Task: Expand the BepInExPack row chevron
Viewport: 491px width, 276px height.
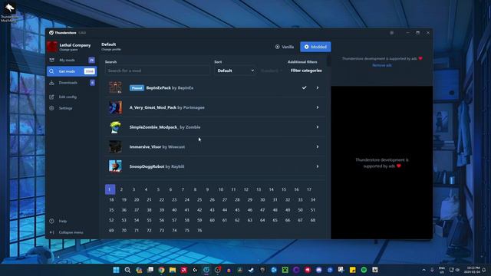Action: click(x=318, y=88)
